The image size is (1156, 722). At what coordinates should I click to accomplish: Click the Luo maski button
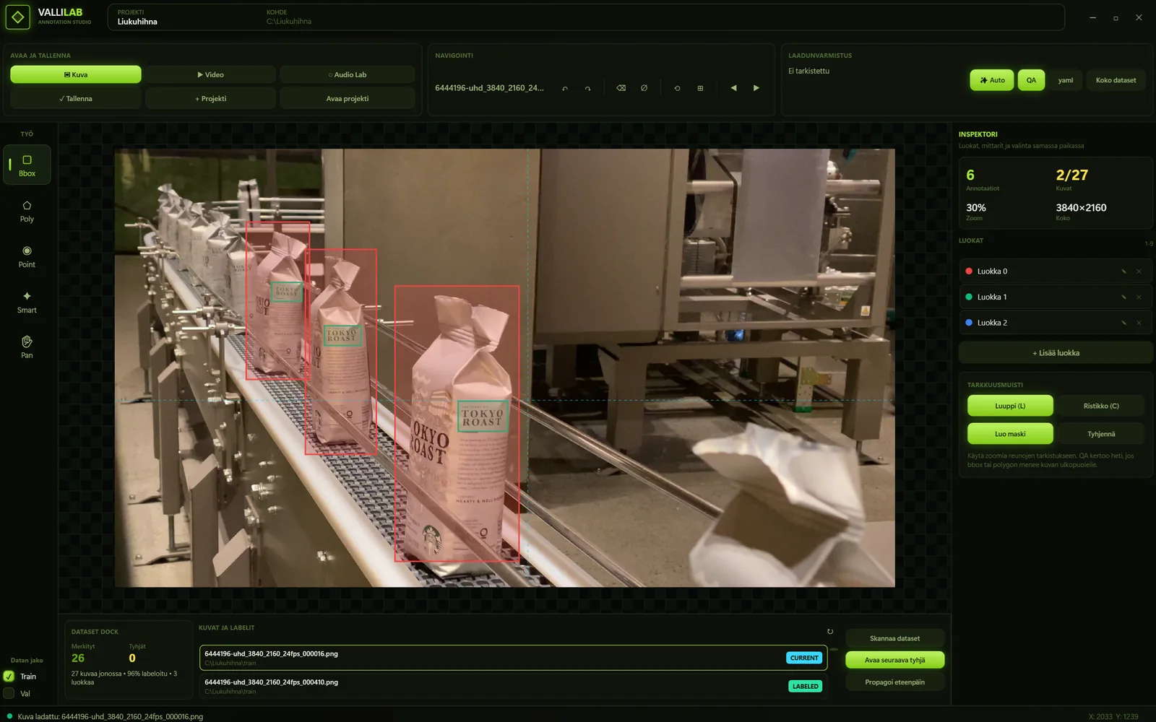pyautogui.click(x=1010, y=434)
